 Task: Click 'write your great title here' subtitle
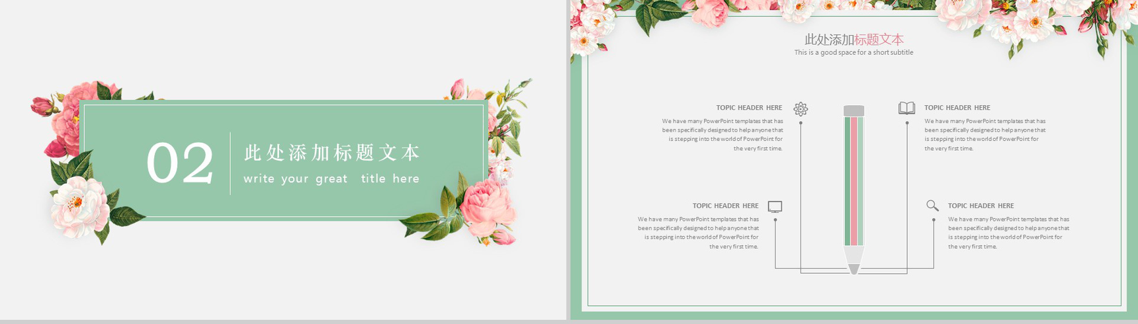pos(331,179)
